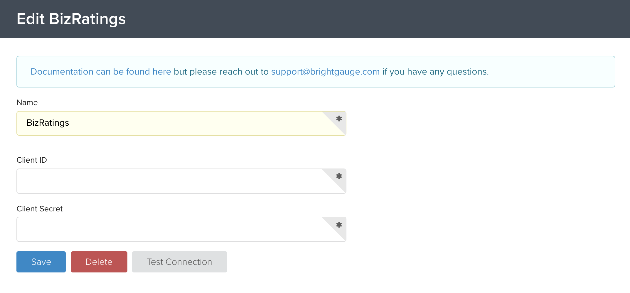Click the 'but please reach out to' text
The image size is (630, 293).
221,72
